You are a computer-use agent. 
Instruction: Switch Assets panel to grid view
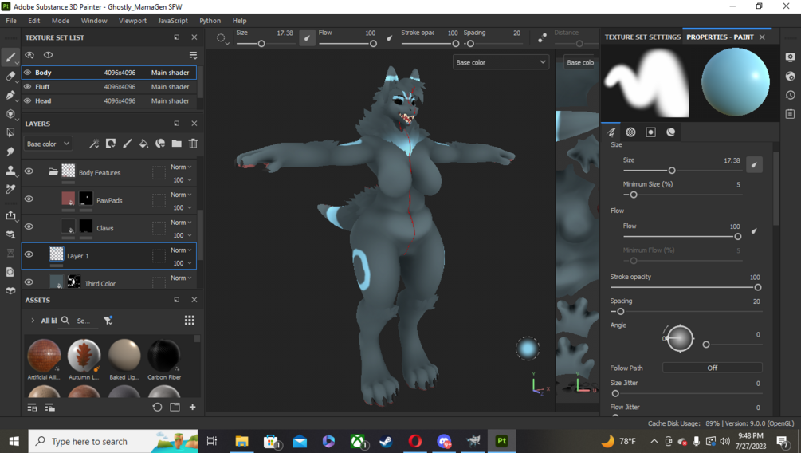tap(190, 321)
